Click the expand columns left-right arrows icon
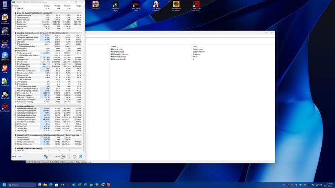This screenshot has height=188, width=335. click(x=15, y=157)
